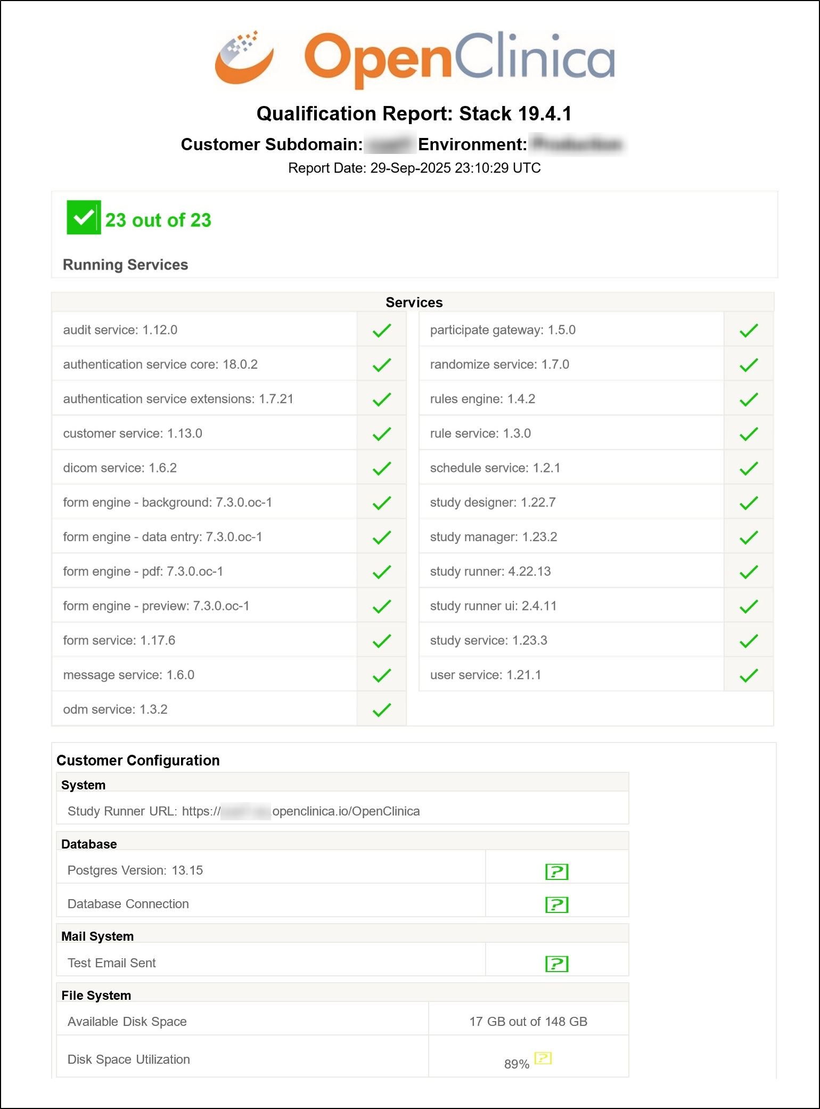The width and height of the screenshot is (820, 1109).
Task: Click the Running Services heading
Action: coord(125,265)
